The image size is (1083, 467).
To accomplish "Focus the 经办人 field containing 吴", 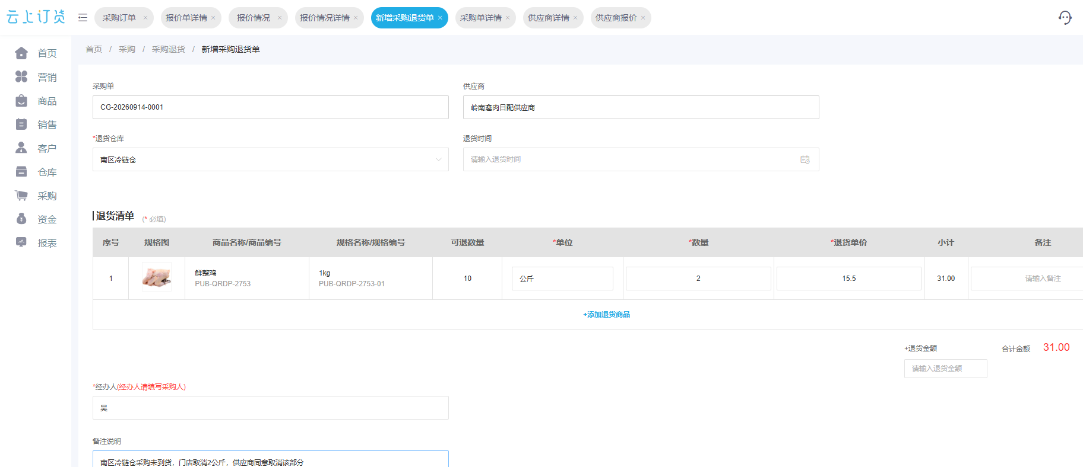I will (271, 408).
